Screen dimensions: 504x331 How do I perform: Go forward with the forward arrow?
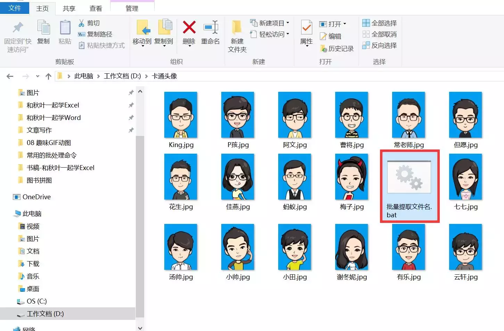[26, 76]
